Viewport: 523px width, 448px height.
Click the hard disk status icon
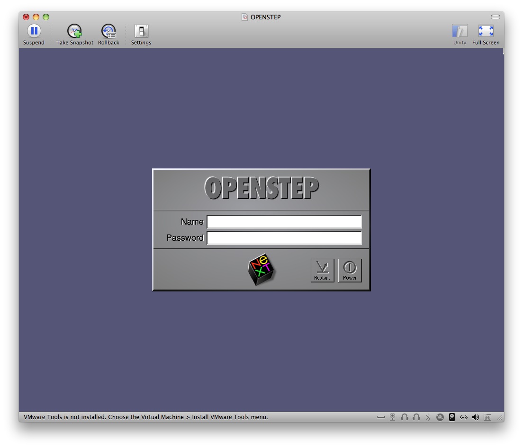coord(452,417)
